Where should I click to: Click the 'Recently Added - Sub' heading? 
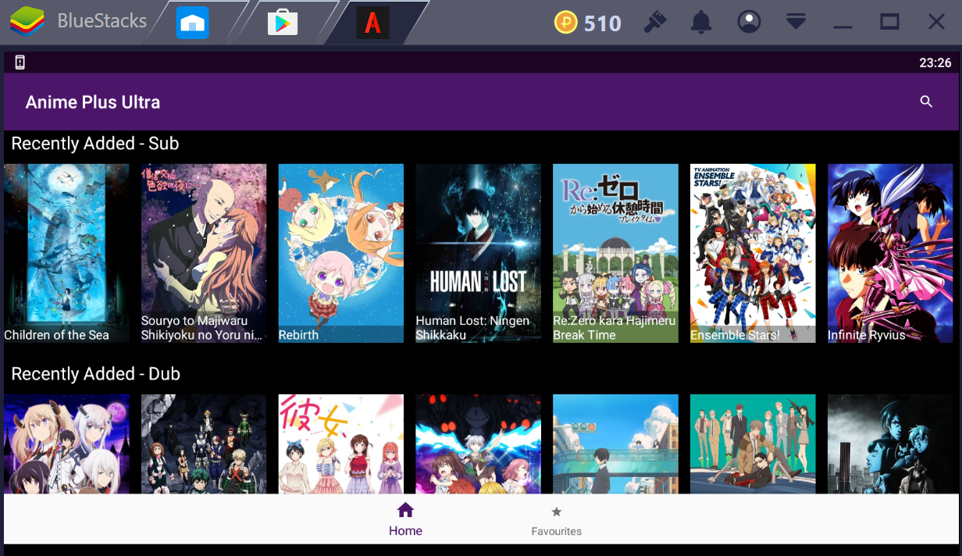coord(95,144)
